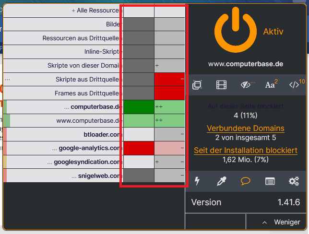This screenshot has height=234, width=309.
Task: Click red global cell for google-analytics.com
Action: point(139,148)
